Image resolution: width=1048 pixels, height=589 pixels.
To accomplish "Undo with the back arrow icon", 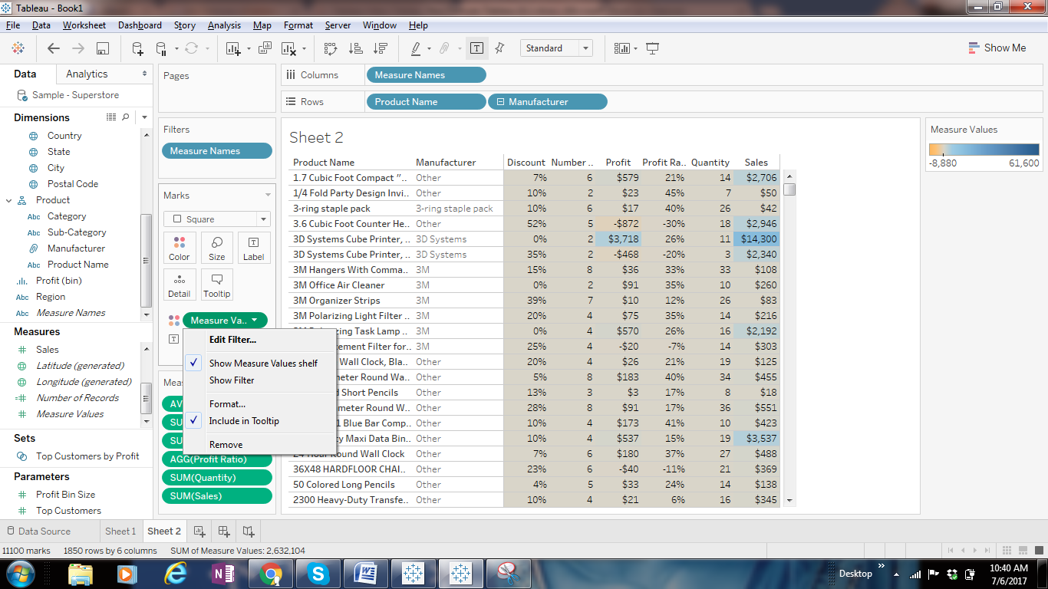I will click(x=54, y=48).
